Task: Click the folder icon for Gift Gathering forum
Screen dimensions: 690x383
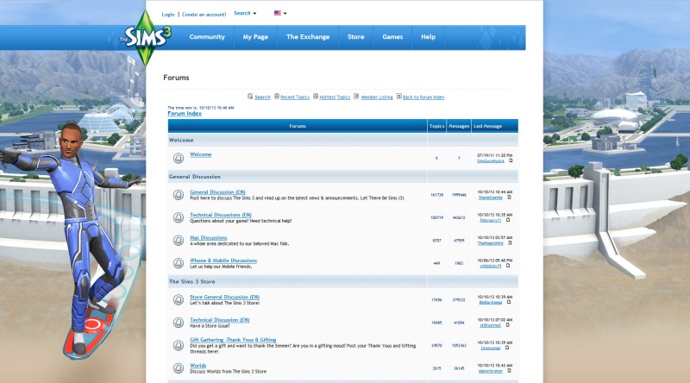Action: 179,345
